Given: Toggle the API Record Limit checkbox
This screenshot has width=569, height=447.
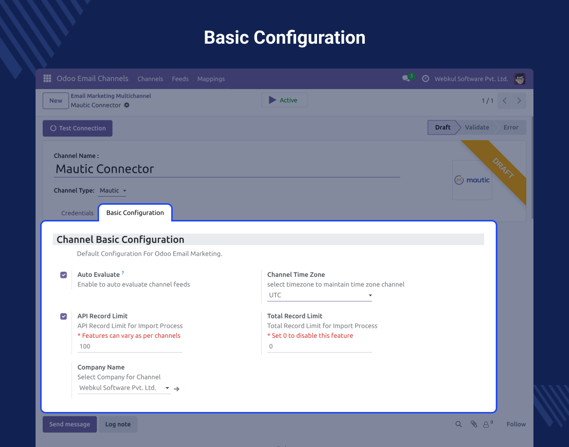Looking at the screenshot, I should [64, 316].
